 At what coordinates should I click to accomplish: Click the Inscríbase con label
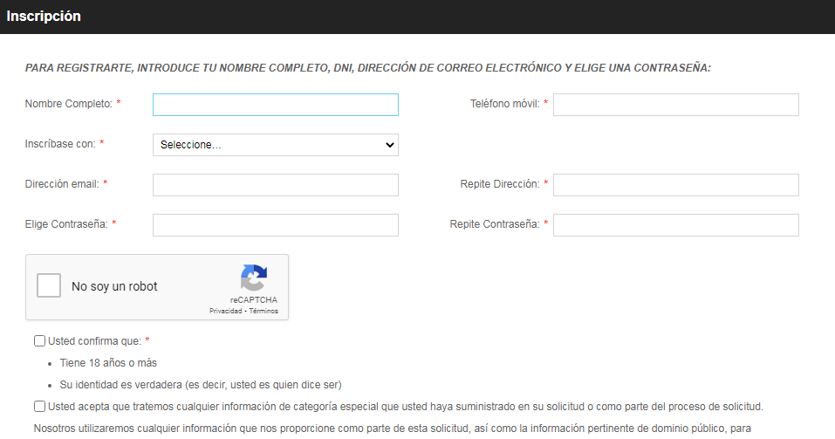pos(60,144)
